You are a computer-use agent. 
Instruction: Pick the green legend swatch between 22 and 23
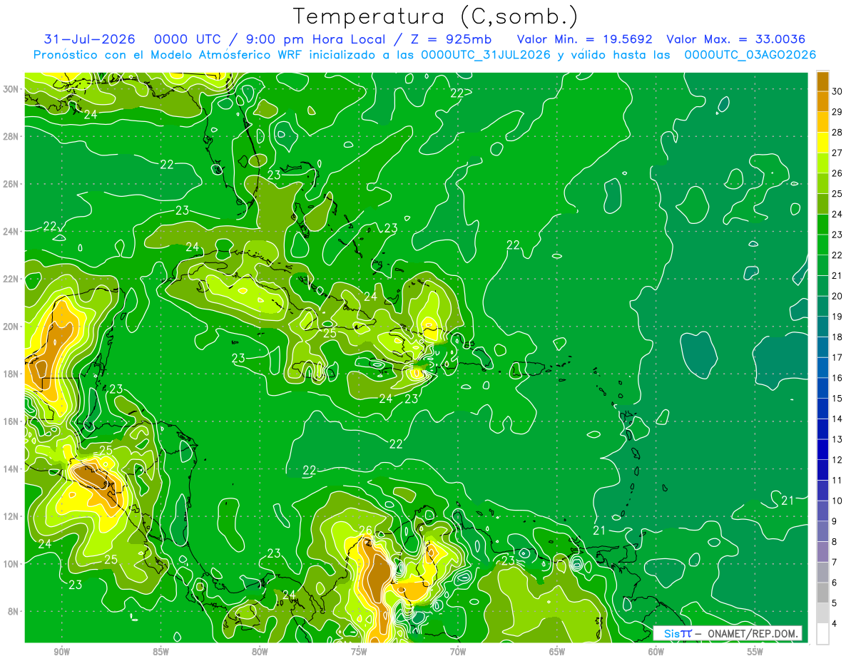tap(822, 245)
